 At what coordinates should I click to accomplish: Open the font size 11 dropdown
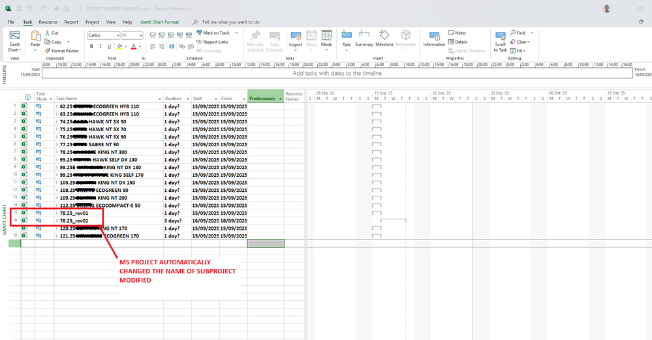140,36
